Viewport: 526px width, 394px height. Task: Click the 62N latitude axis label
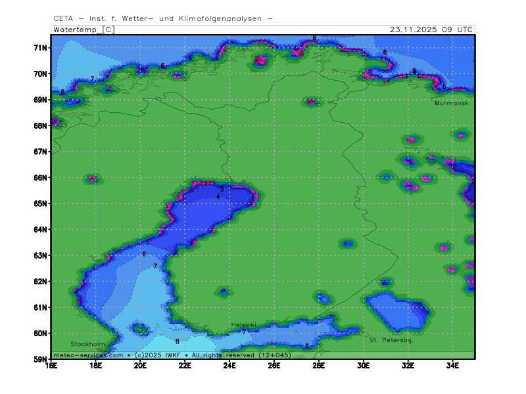[41, 281]
